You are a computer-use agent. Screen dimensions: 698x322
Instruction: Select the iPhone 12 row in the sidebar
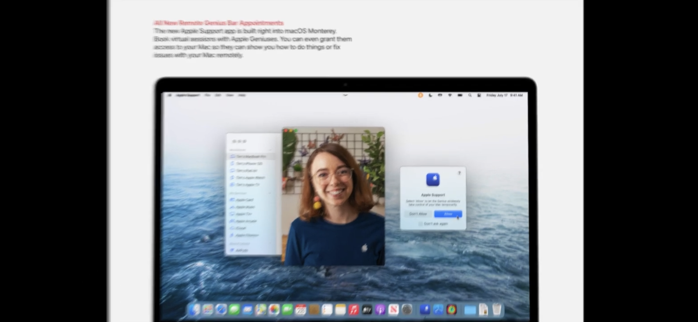251,163
